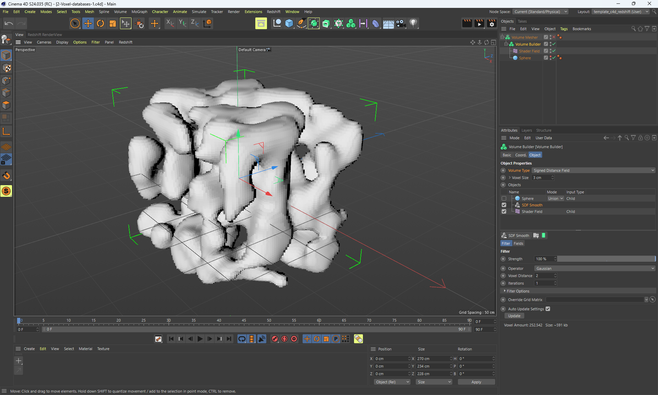Switch to the Fields tab
The height and width of the screenshot is (395, 658).
(x=518, y=243)
